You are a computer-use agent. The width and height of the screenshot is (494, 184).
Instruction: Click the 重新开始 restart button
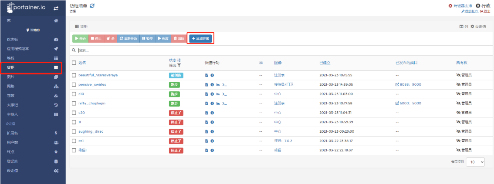pos(128,38)
